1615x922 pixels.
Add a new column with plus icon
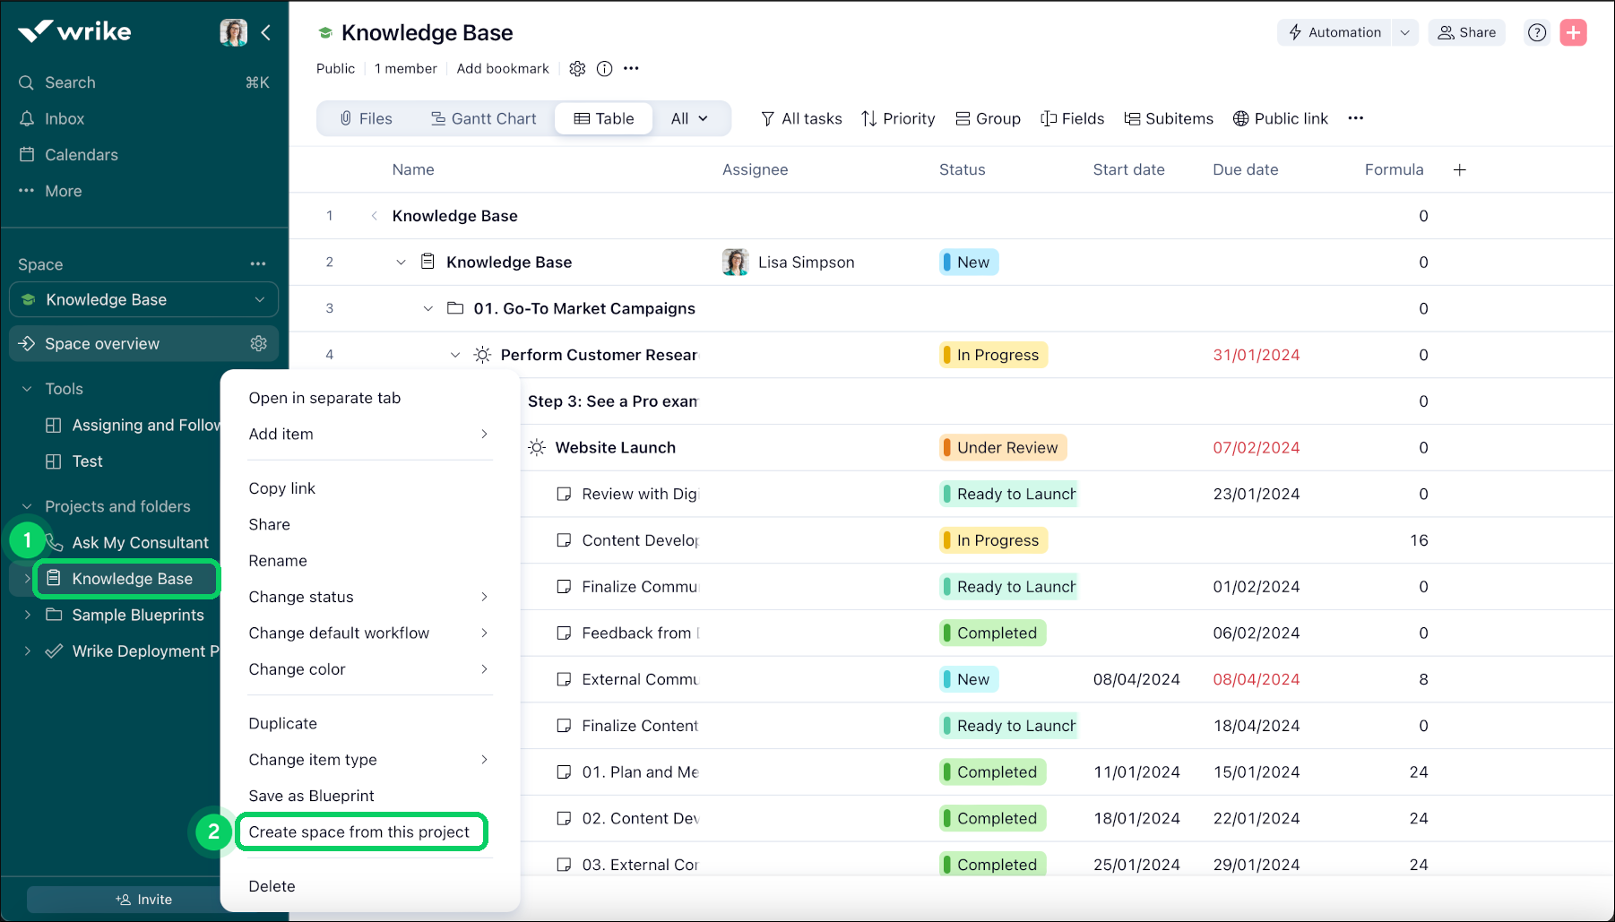point(1459,170)
